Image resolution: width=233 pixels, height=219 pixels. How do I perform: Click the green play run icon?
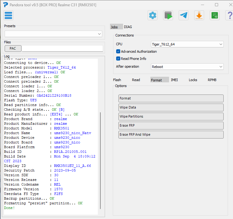pyautogui.click(x=168, y=15)
